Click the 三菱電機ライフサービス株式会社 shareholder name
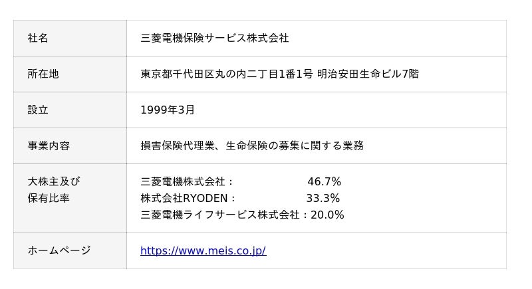This screenshot has height=289, width=532. [x=220, y=215]
